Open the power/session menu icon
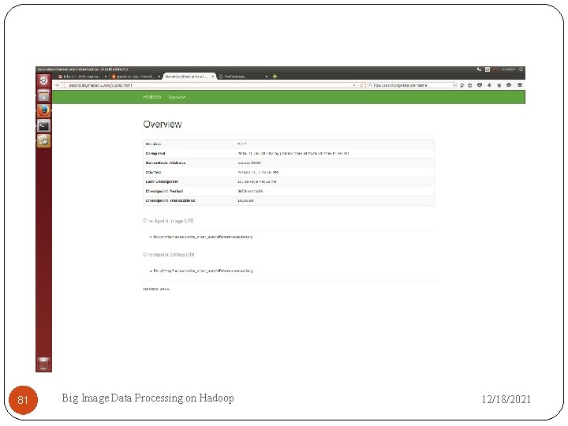Image resolution: width=568 pixels, height=426 pixels. 521,69
